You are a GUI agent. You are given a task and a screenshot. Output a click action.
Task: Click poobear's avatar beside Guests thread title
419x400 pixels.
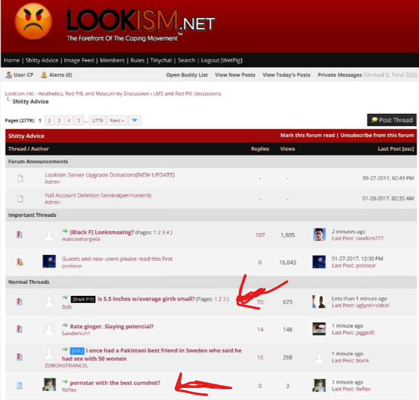(x=49, y=261)
